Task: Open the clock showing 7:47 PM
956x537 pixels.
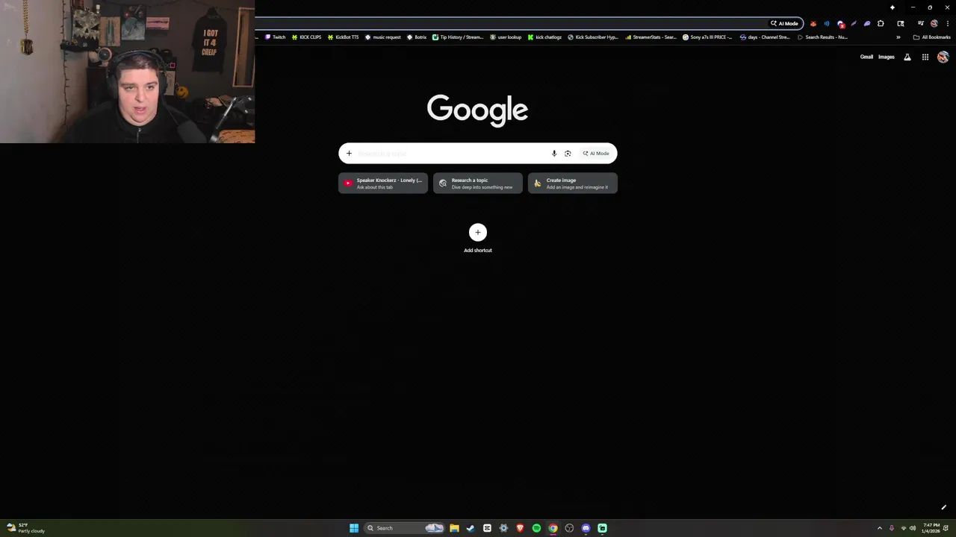Action: 931,528
